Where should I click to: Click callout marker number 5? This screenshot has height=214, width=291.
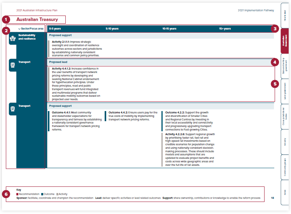click(x=275, y=84)
